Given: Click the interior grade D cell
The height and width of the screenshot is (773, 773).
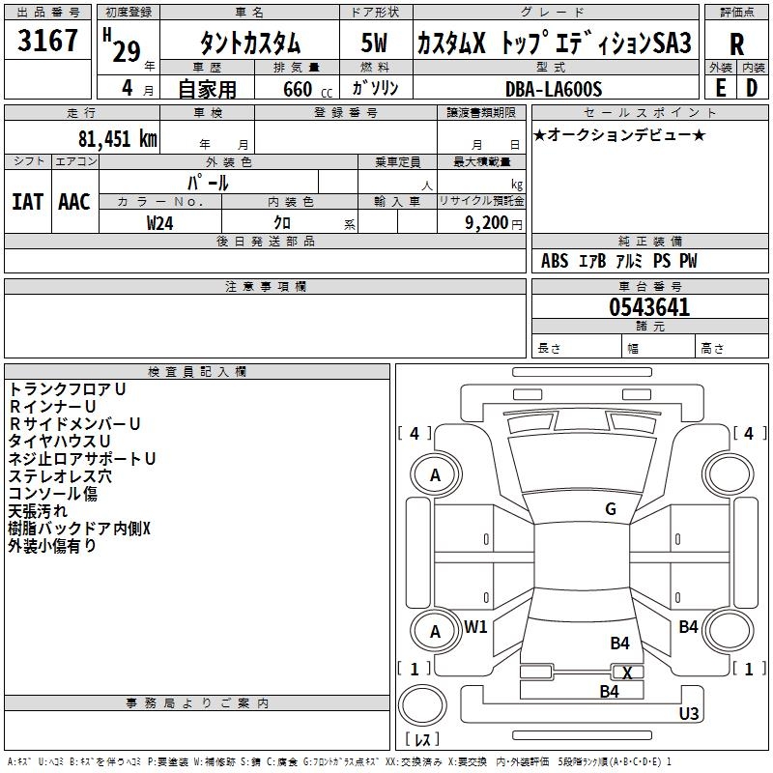Looking at the screenshot, I should tap(753, 88).
